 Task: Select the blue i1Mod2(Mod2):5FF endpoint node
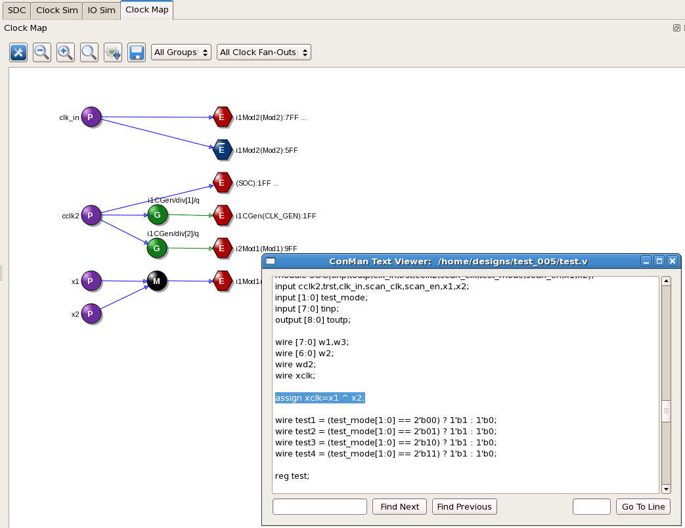pyautogui.click(x=222, y=150)
